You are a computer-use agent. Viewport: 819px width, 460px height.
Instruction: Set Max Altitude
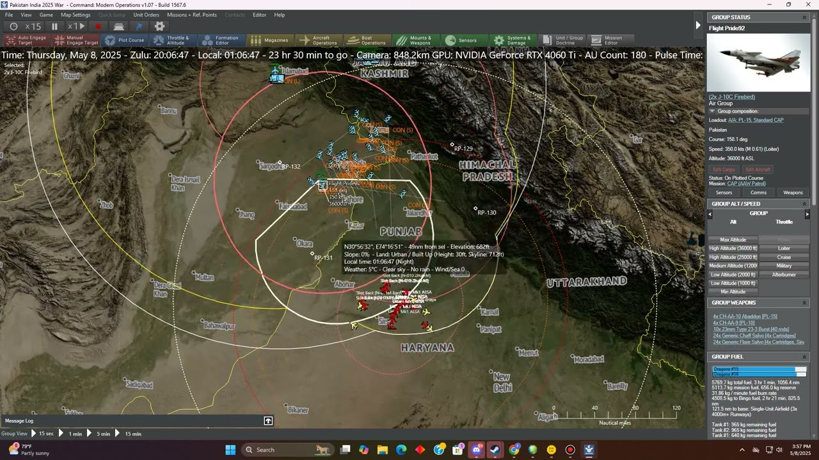click(733, 240)
